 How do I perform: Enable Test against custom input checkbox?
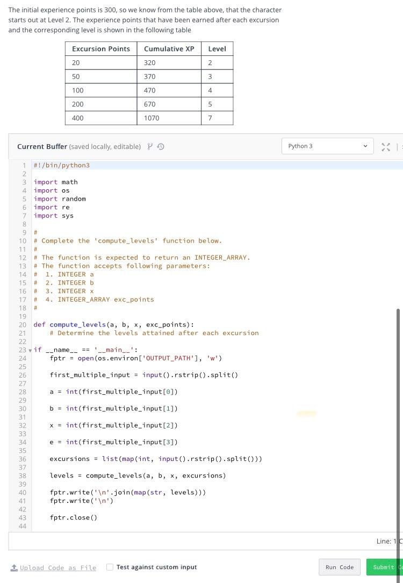pos(110,567)
